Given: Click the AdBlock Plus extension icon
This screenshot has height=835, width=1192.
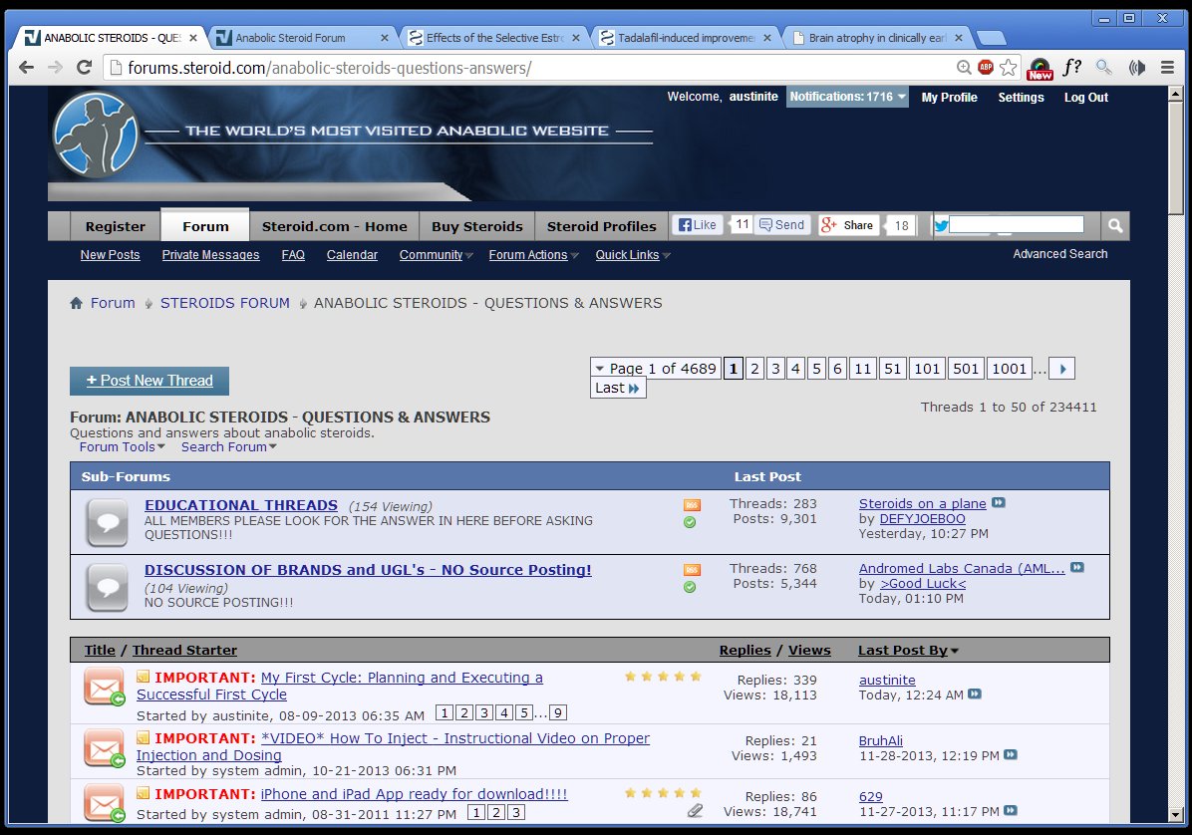Looking at the screenshot, I should [986, 68].
